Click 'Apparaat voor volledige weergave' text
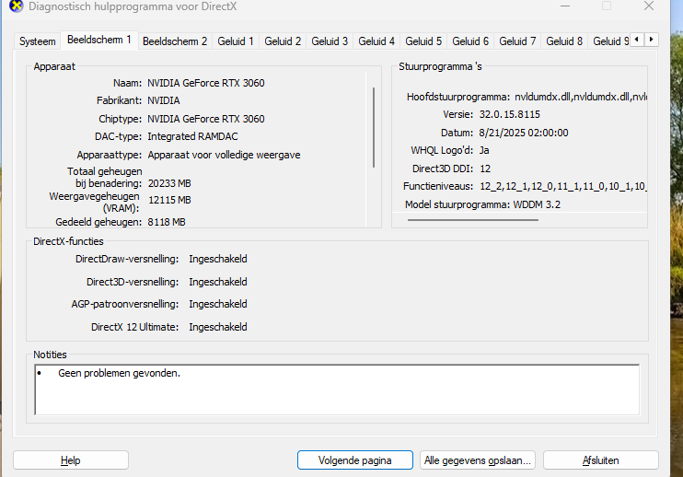Viewport: 683px width, 477px height. [x=224, y=155]
